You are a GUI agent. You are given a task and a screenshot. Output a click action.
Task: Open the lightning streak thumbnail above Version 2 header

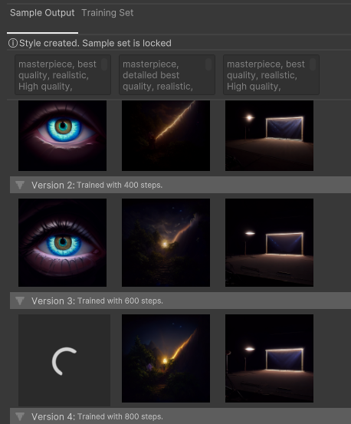click(166, 136)
